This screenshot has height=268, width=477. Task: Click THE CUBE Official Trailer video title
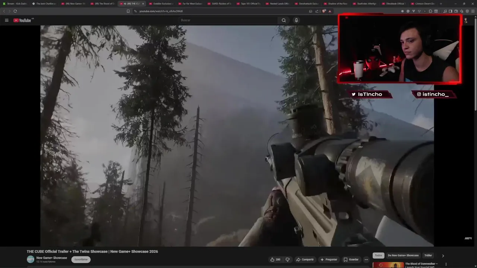point(92,252)
